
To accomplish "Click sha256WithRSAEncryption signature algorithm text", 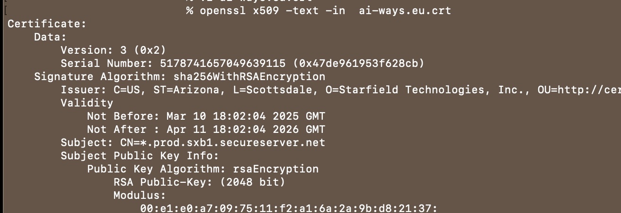I will click(246, 76).
